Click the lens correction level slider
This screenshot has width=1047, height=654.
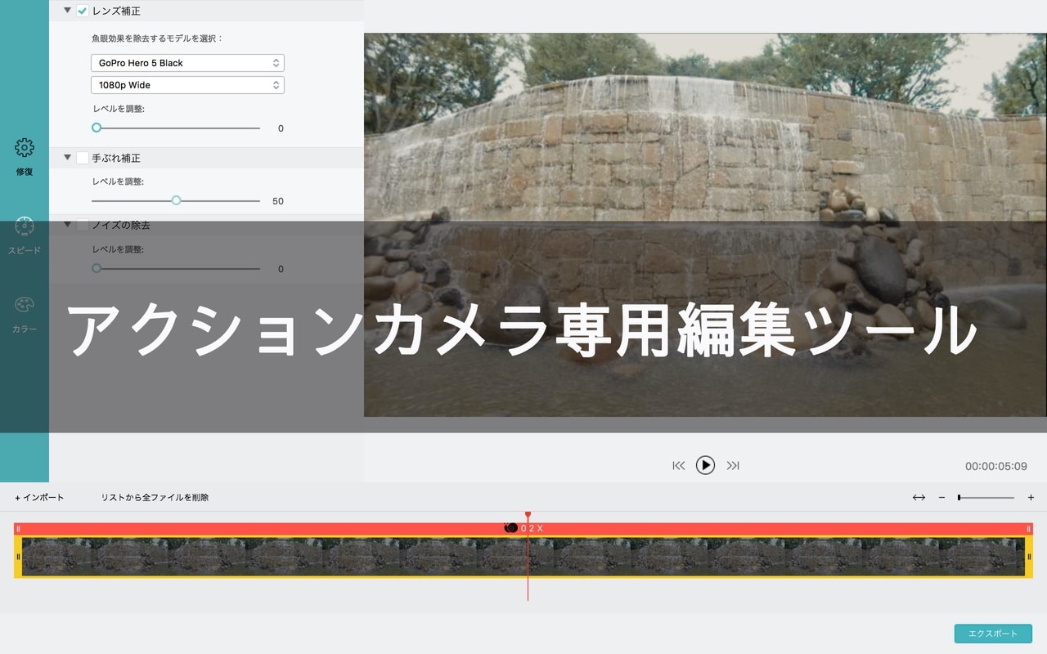(176, 128)
